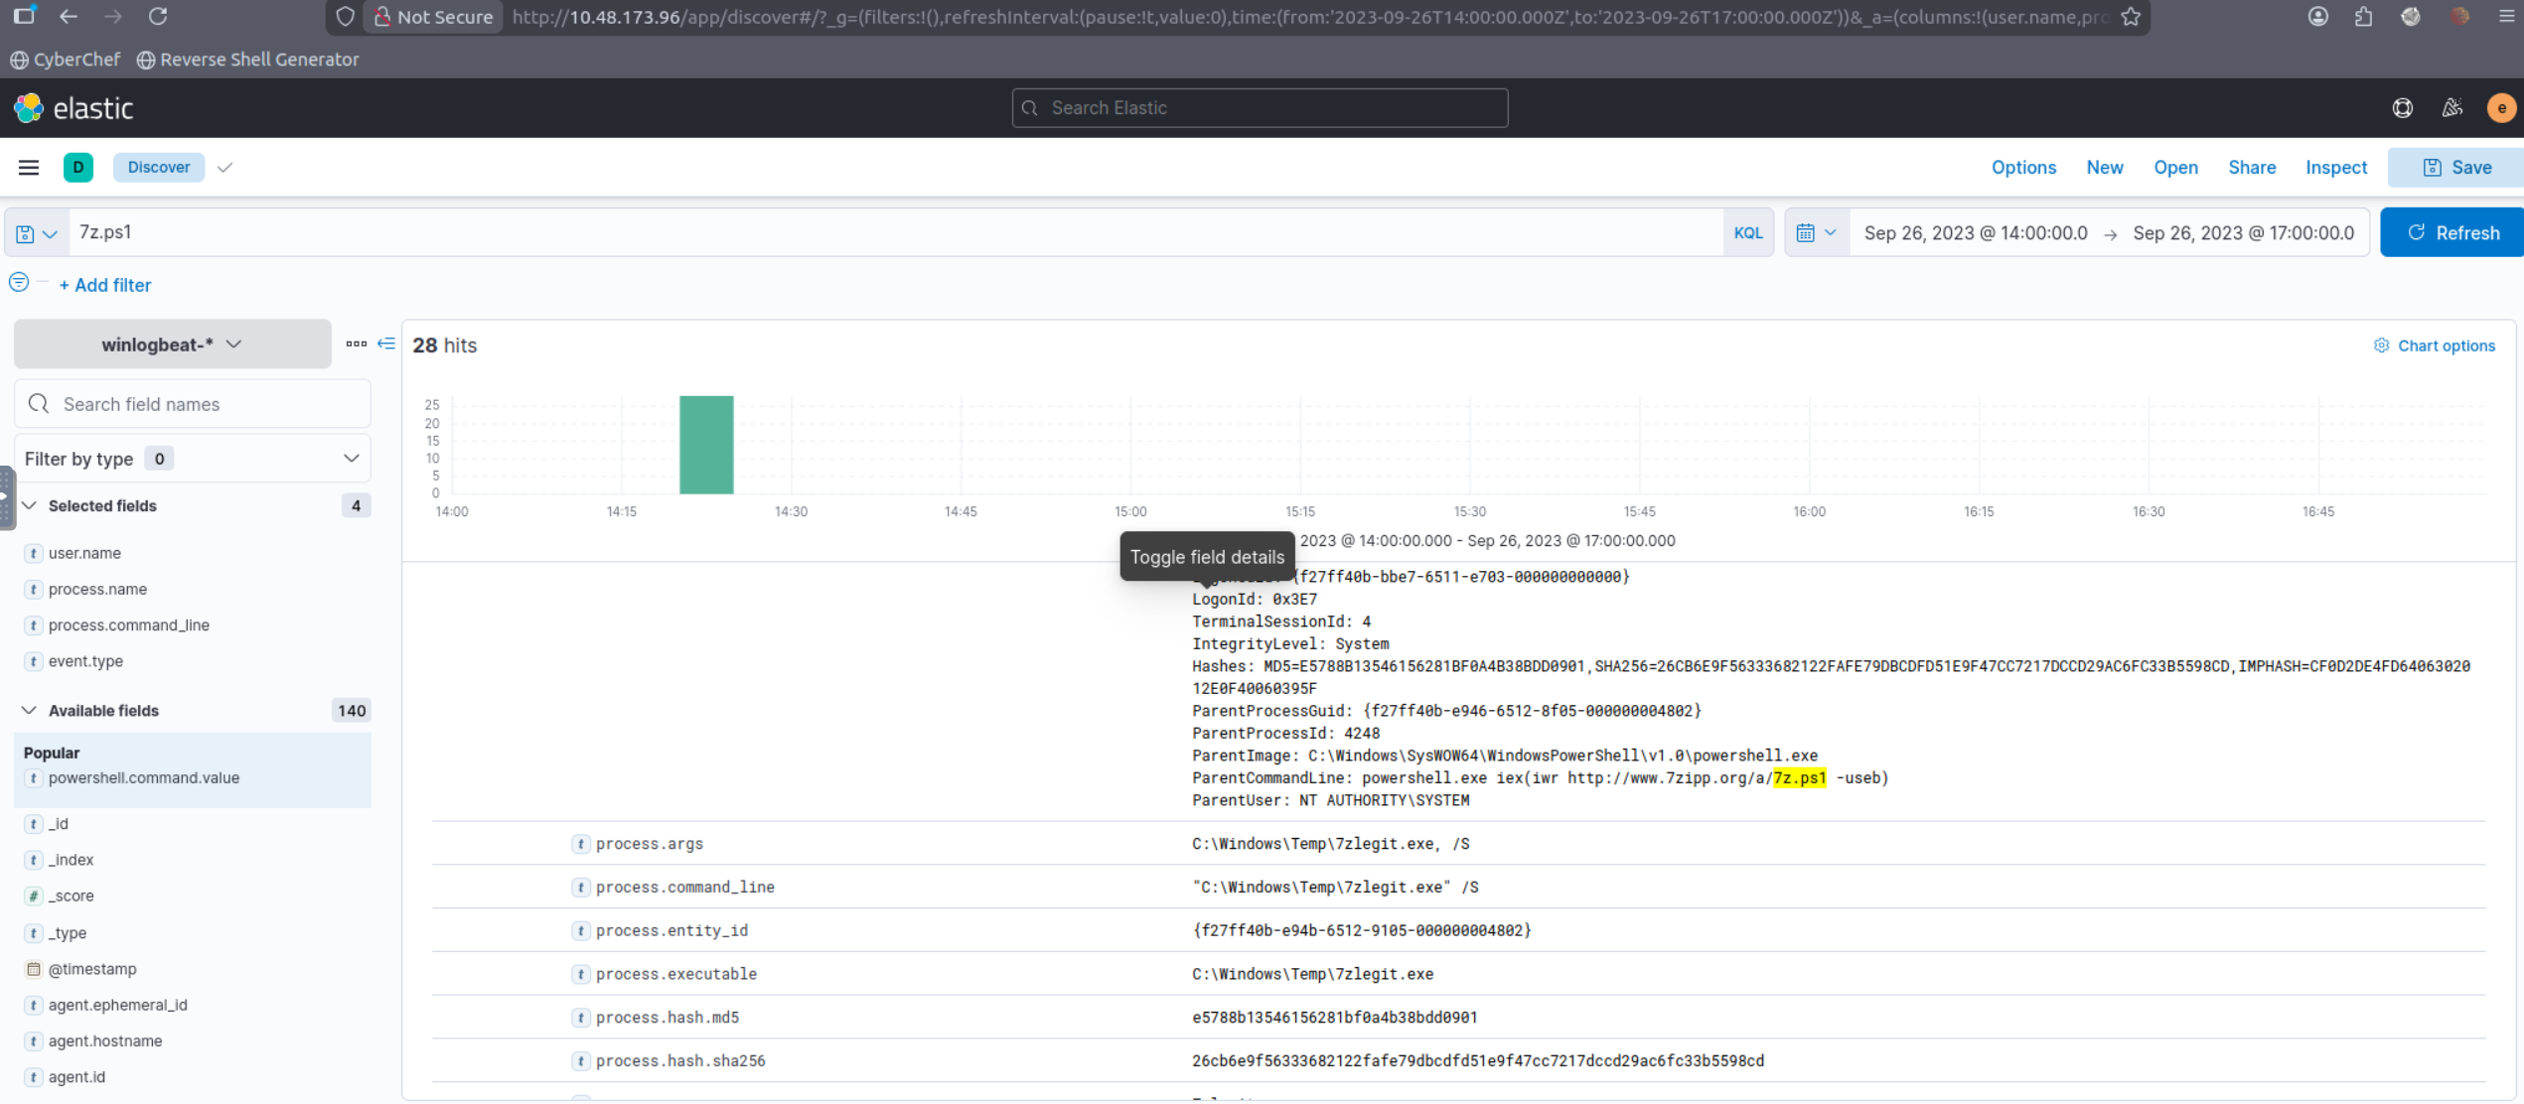Collapse the field sidebar arrow icon
Screen dimensions: 2524x1104
coord(386,344)
